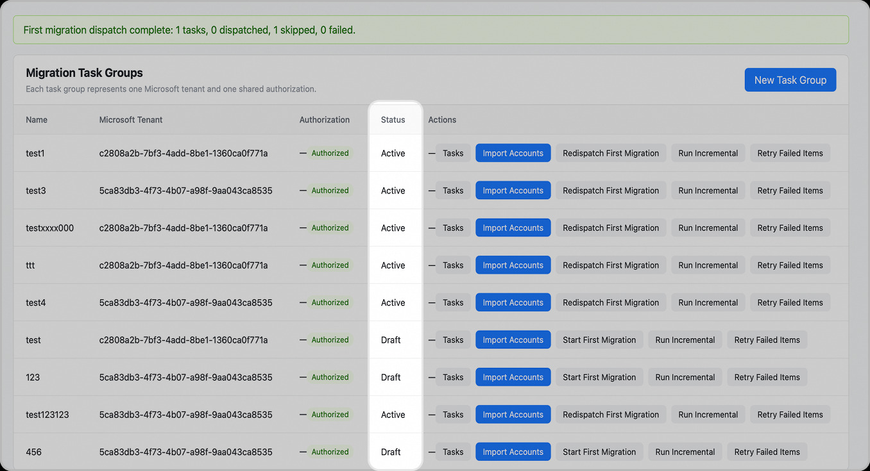This screenshot has width=870, height=471.
Task: Open Tasks for test123123 group
Action: tap(453, 415)
